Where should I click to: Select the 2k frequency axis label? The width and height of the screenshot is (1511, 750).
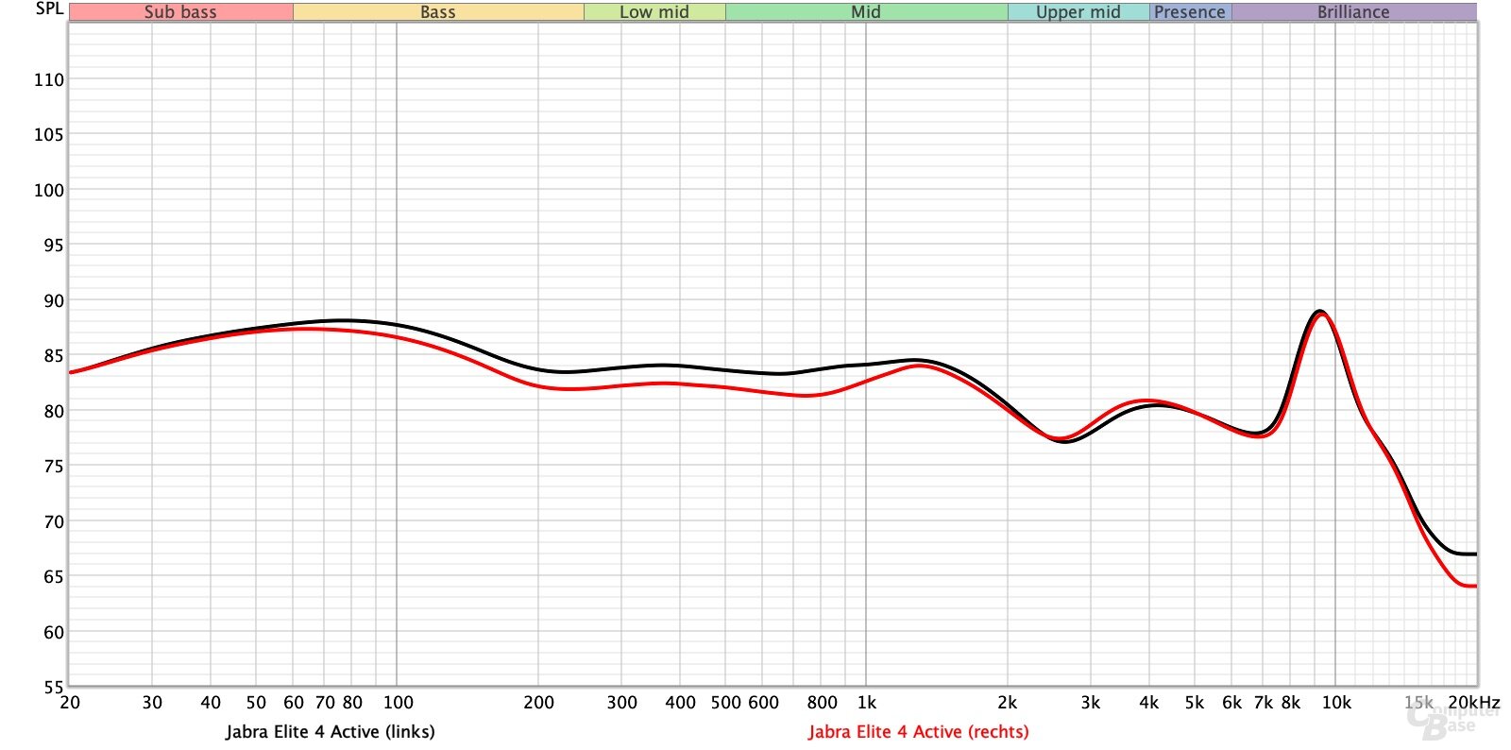[x=1008, y=702]
